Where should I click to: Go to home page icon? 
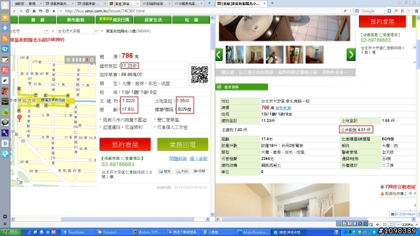[34, 11]
